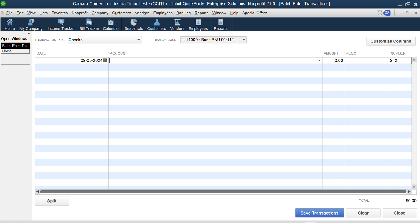Open the Banking menu
Viewport: 420px width, 223px height.
183,13
